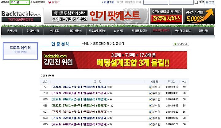Image resolution: width=221 pixels, height=128 pixels.
Task: Click the date 2018.04.12
Action: (x=172, y=87)
